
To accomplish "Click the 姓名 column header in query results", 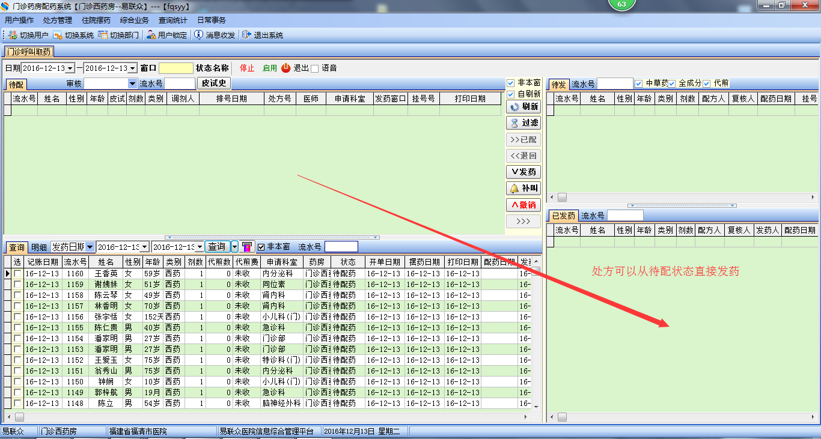I will 106,262.
